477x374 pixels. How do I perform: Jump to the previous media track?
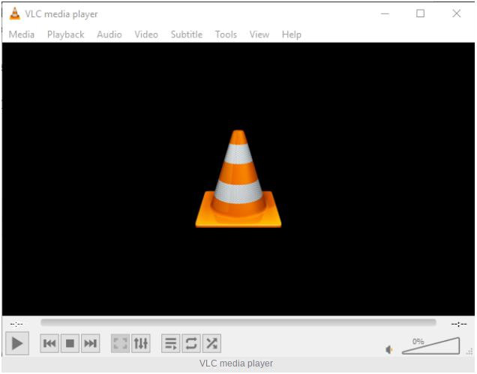pos(49,343)
